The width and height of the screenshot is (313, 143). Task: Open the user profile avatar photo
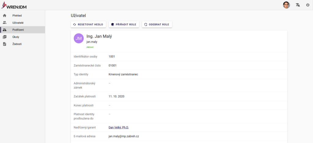point(286,5)
